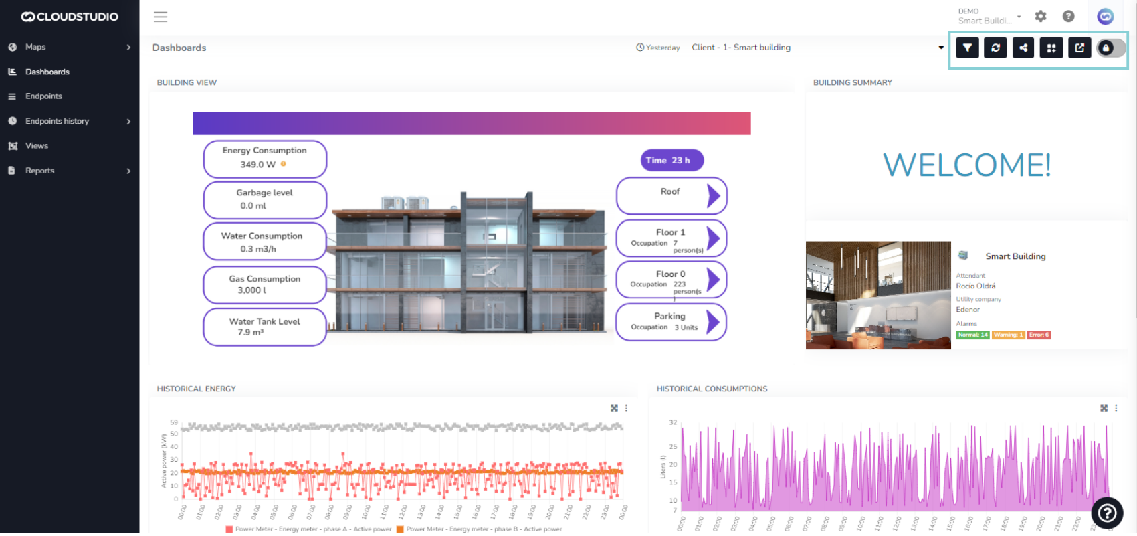This screenshot has height=536, width=1137.
Task: Open Historical Consumptions chart options menu
Action: [x=1116, y=408]
